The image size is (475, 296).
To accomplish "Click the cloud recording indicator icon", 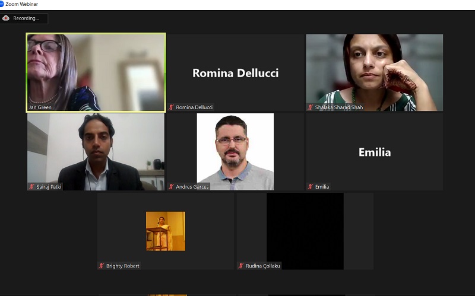I will click(x=7, y=18).
